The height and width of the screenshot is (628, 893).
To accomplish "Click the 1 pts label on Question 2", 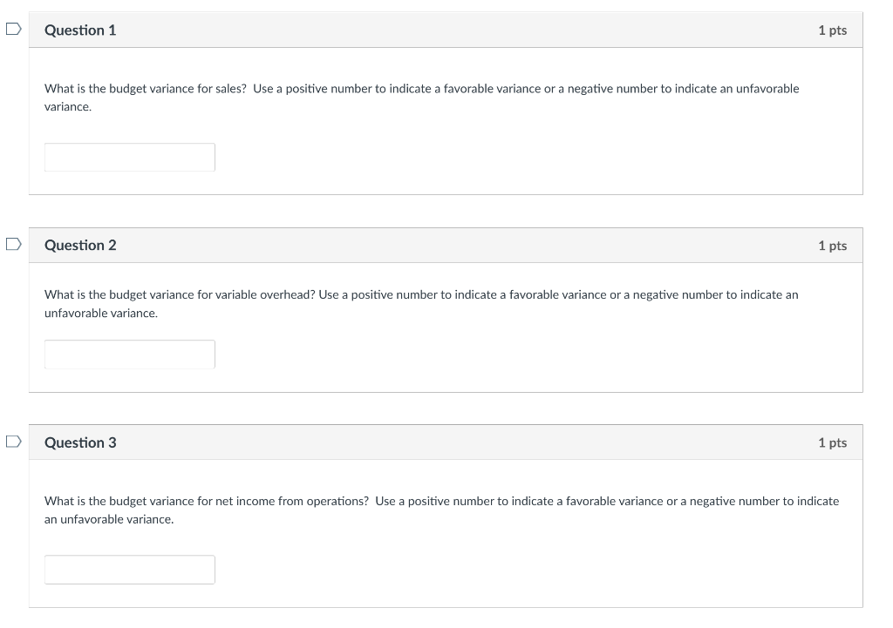I will click(833, 245).
